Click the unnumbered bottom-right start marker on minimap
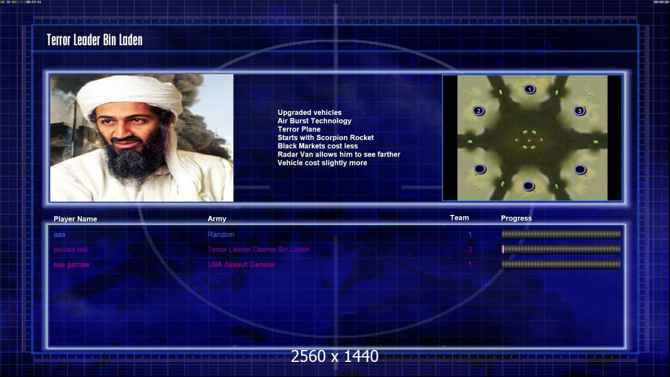670x377 pixels. [x=580, y=170]
